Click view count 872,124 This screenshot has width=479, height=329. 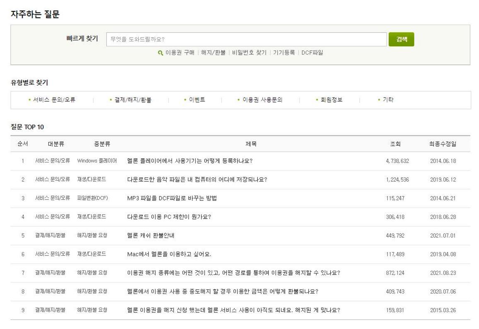(x=395, y=273)
